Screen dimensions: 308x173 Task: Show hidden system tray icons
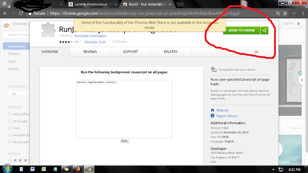(273, 170)
